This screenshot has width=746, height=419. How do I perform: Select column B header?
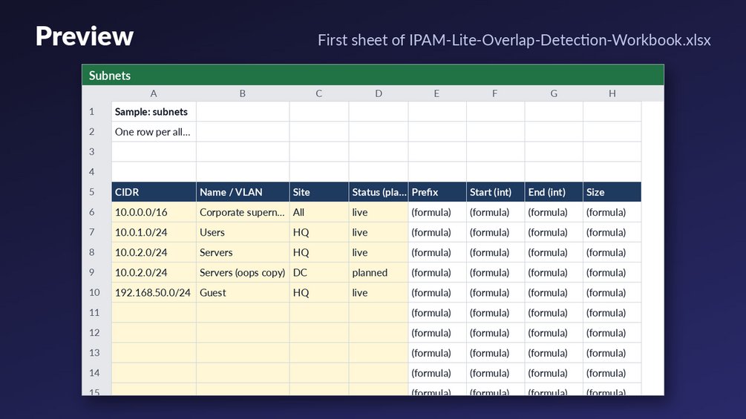point(243,93)
